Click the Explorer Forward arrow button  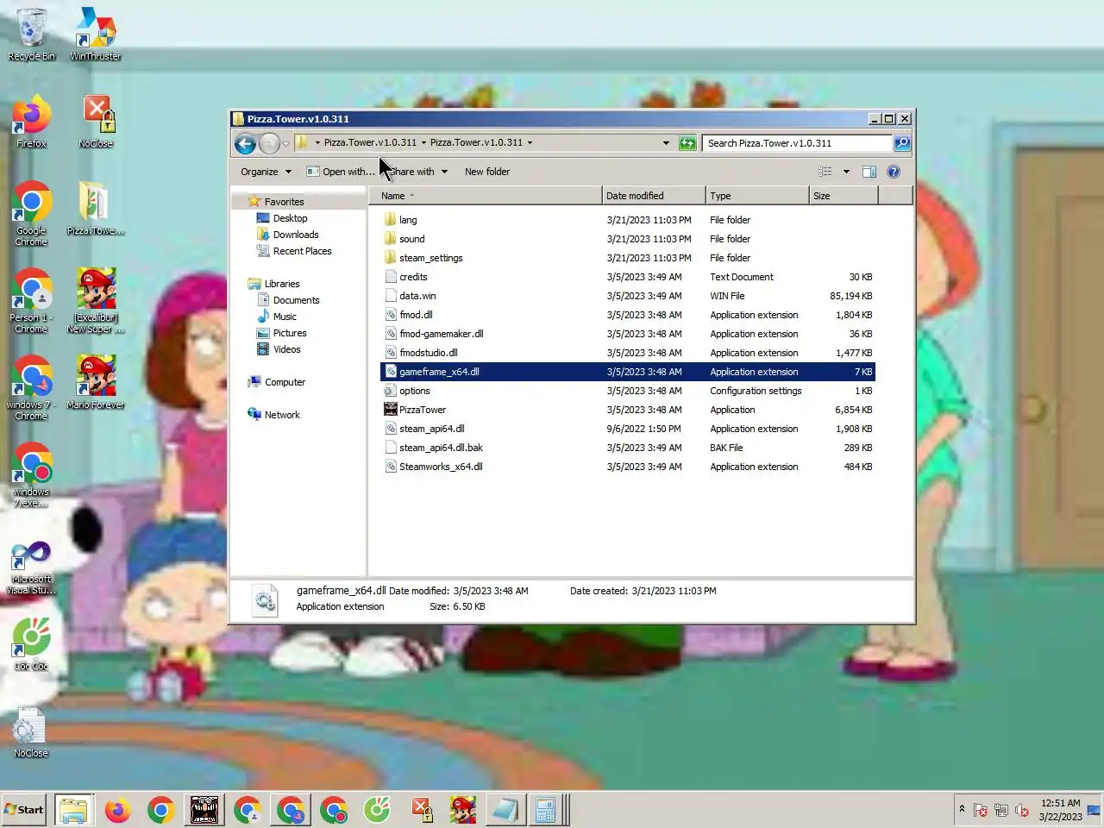269,144
